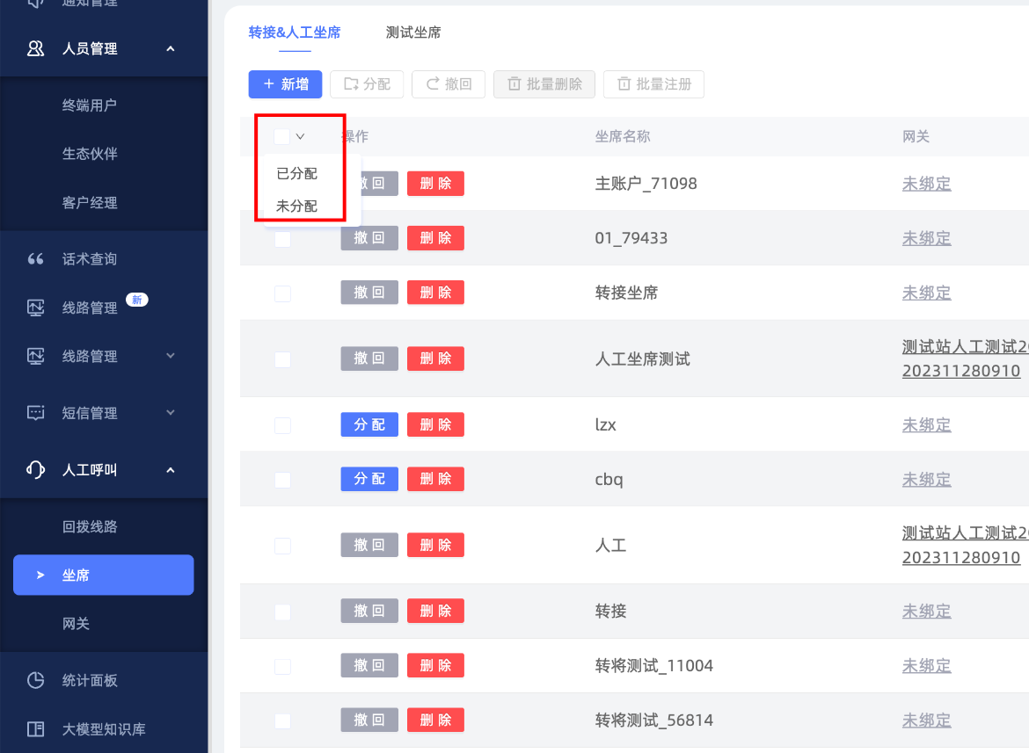
Task: Click 分配 button for cbq row
Action: tap(369, 480)
